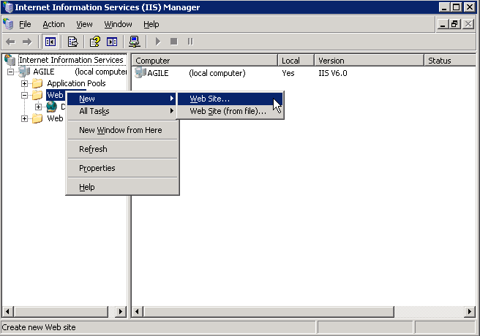Choose Refresh in the context menu

pyautogui.click(x=122, y=149)
